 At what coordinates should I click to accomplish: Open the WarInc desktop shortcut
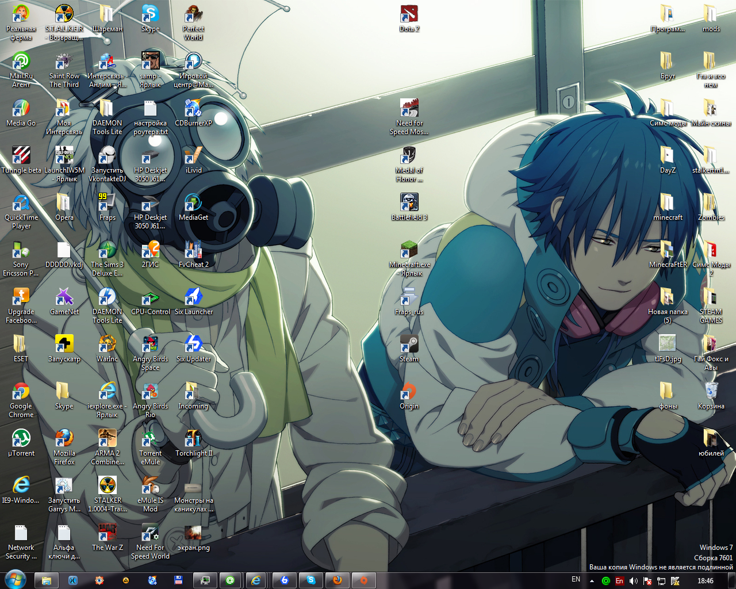pos(107,348)
